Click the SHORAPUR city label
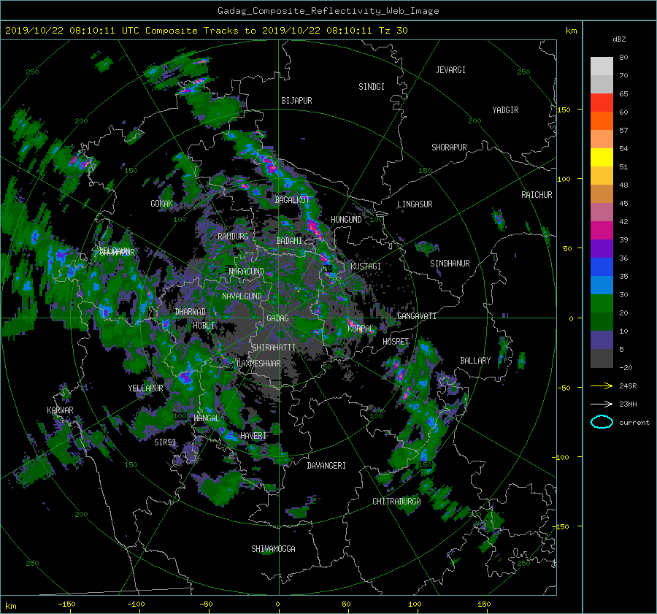Viewport: 657px width, 614px height. click(x=449, y=147)
